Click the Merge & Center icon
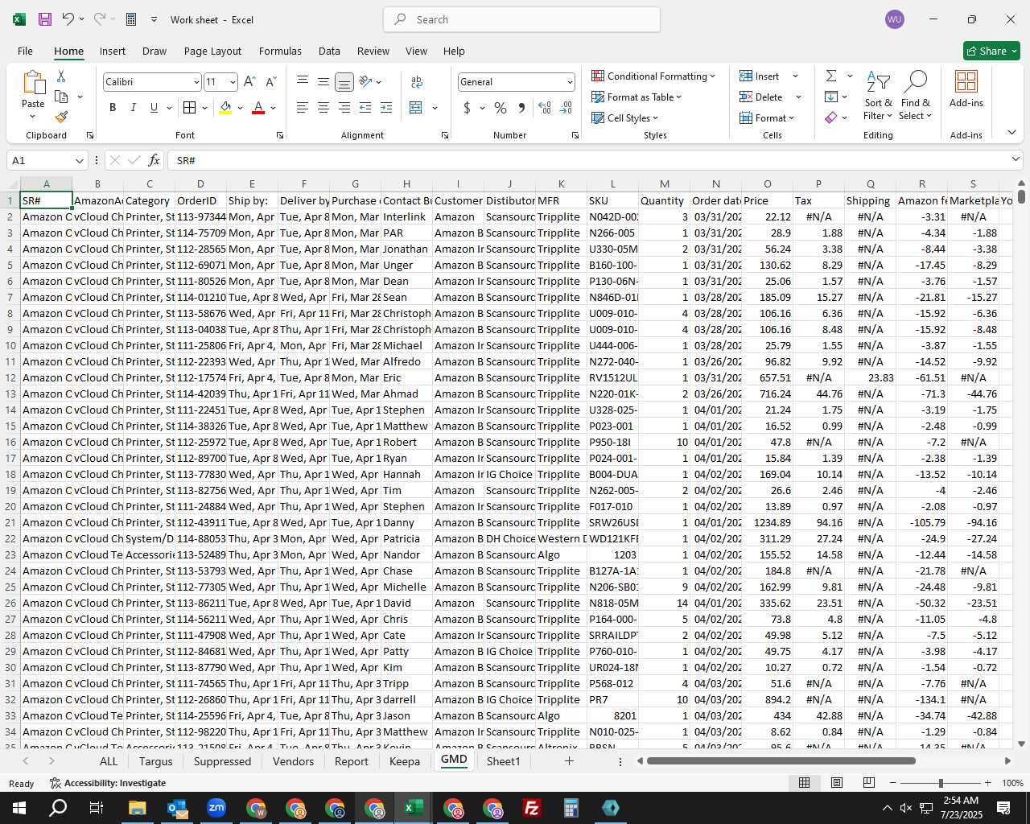The width and height of the screenshot is (1030, 824). [416, 107]
